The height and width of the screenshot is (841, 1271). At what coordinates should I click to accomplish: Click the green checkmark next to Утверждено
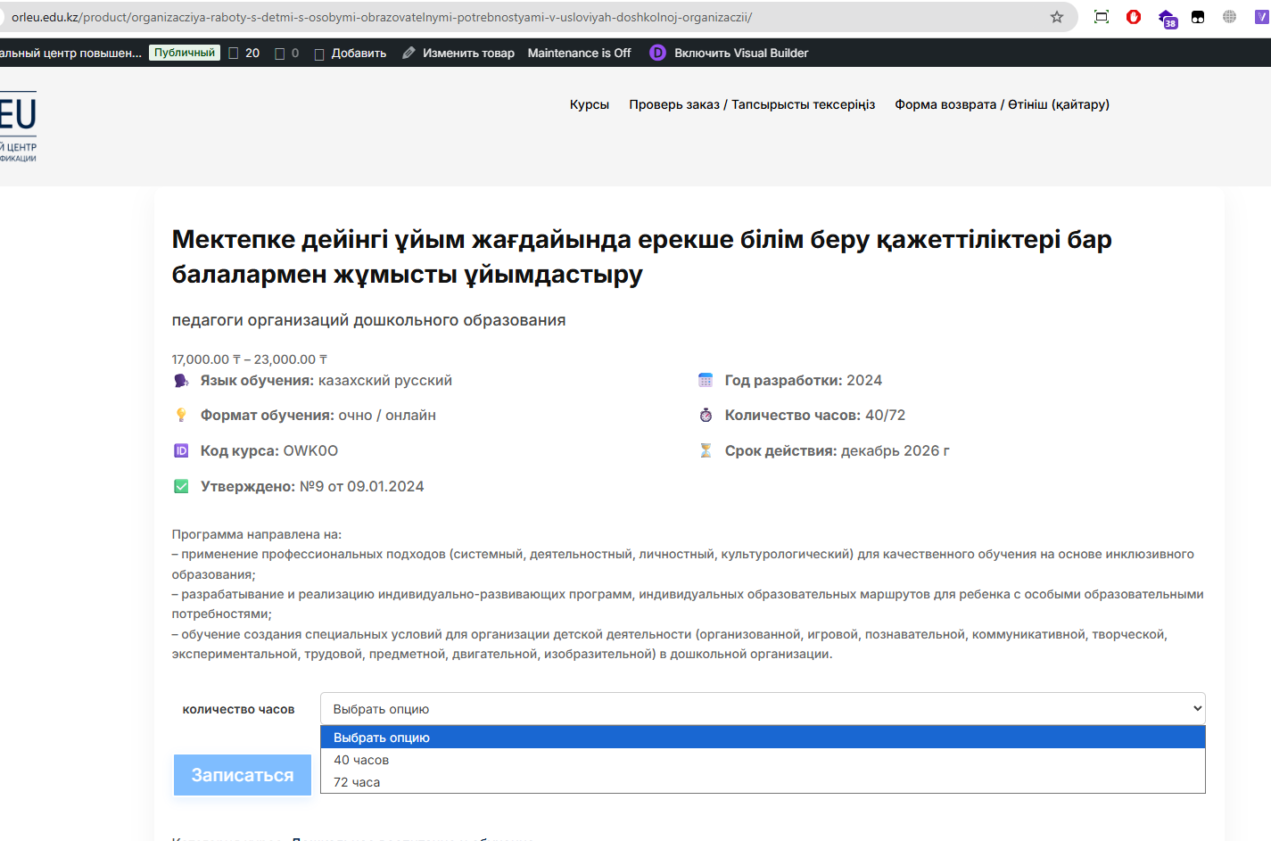[181, 486]
